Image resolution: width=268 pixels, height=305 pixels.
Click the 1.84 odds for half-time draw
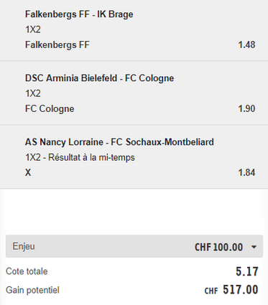(x=246, y=172)
